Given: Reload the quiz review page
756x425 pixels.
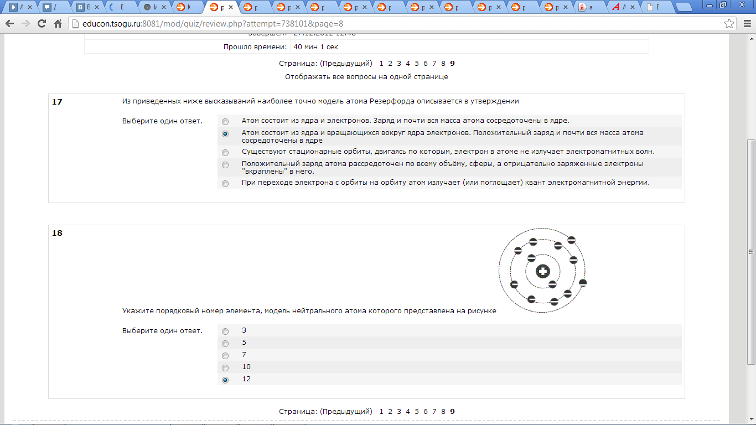Looking at the screenshot, I should click(x=42, y=24).
